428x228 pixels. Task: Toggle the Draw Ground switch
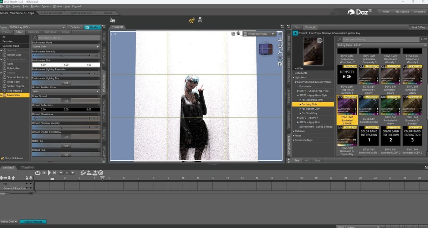66,101
